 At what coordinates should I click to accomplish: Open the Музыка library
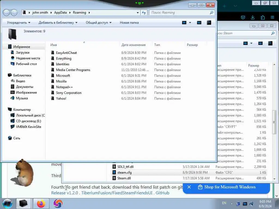click(x=22, y=98)
